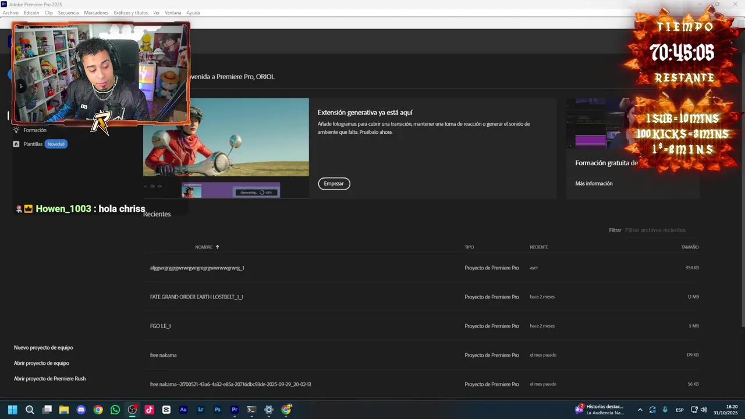Open free nakama--2f700521 backup project

(230, 384)
